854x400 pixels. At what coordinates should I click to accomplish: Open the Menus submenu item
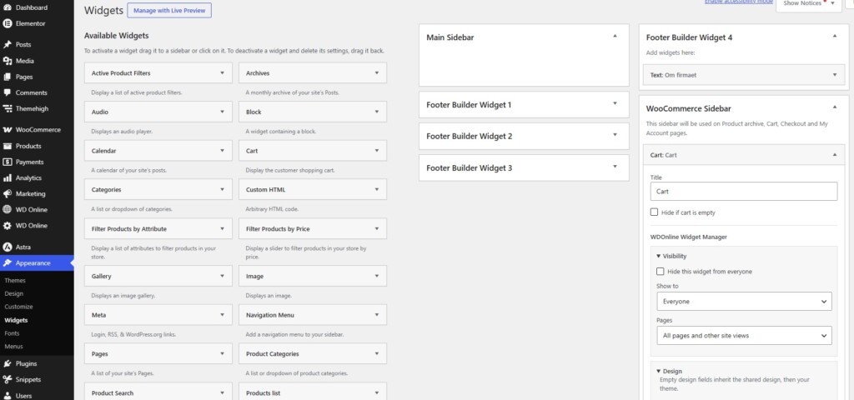[13, 346]
